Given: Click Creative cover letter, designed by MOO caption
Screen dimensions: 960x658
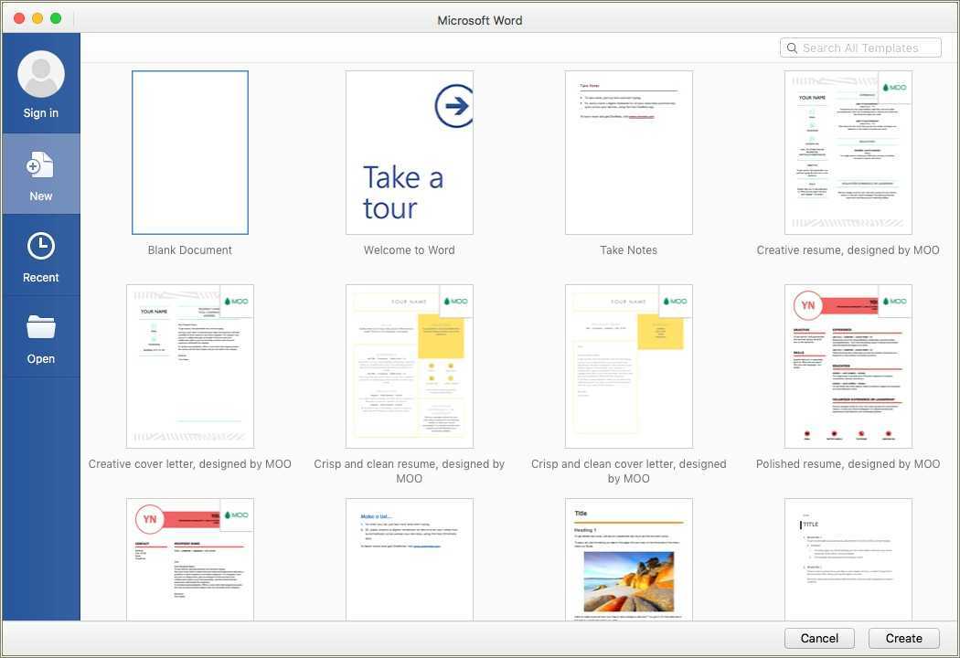Looking at the screenshot, I should 190,464.
